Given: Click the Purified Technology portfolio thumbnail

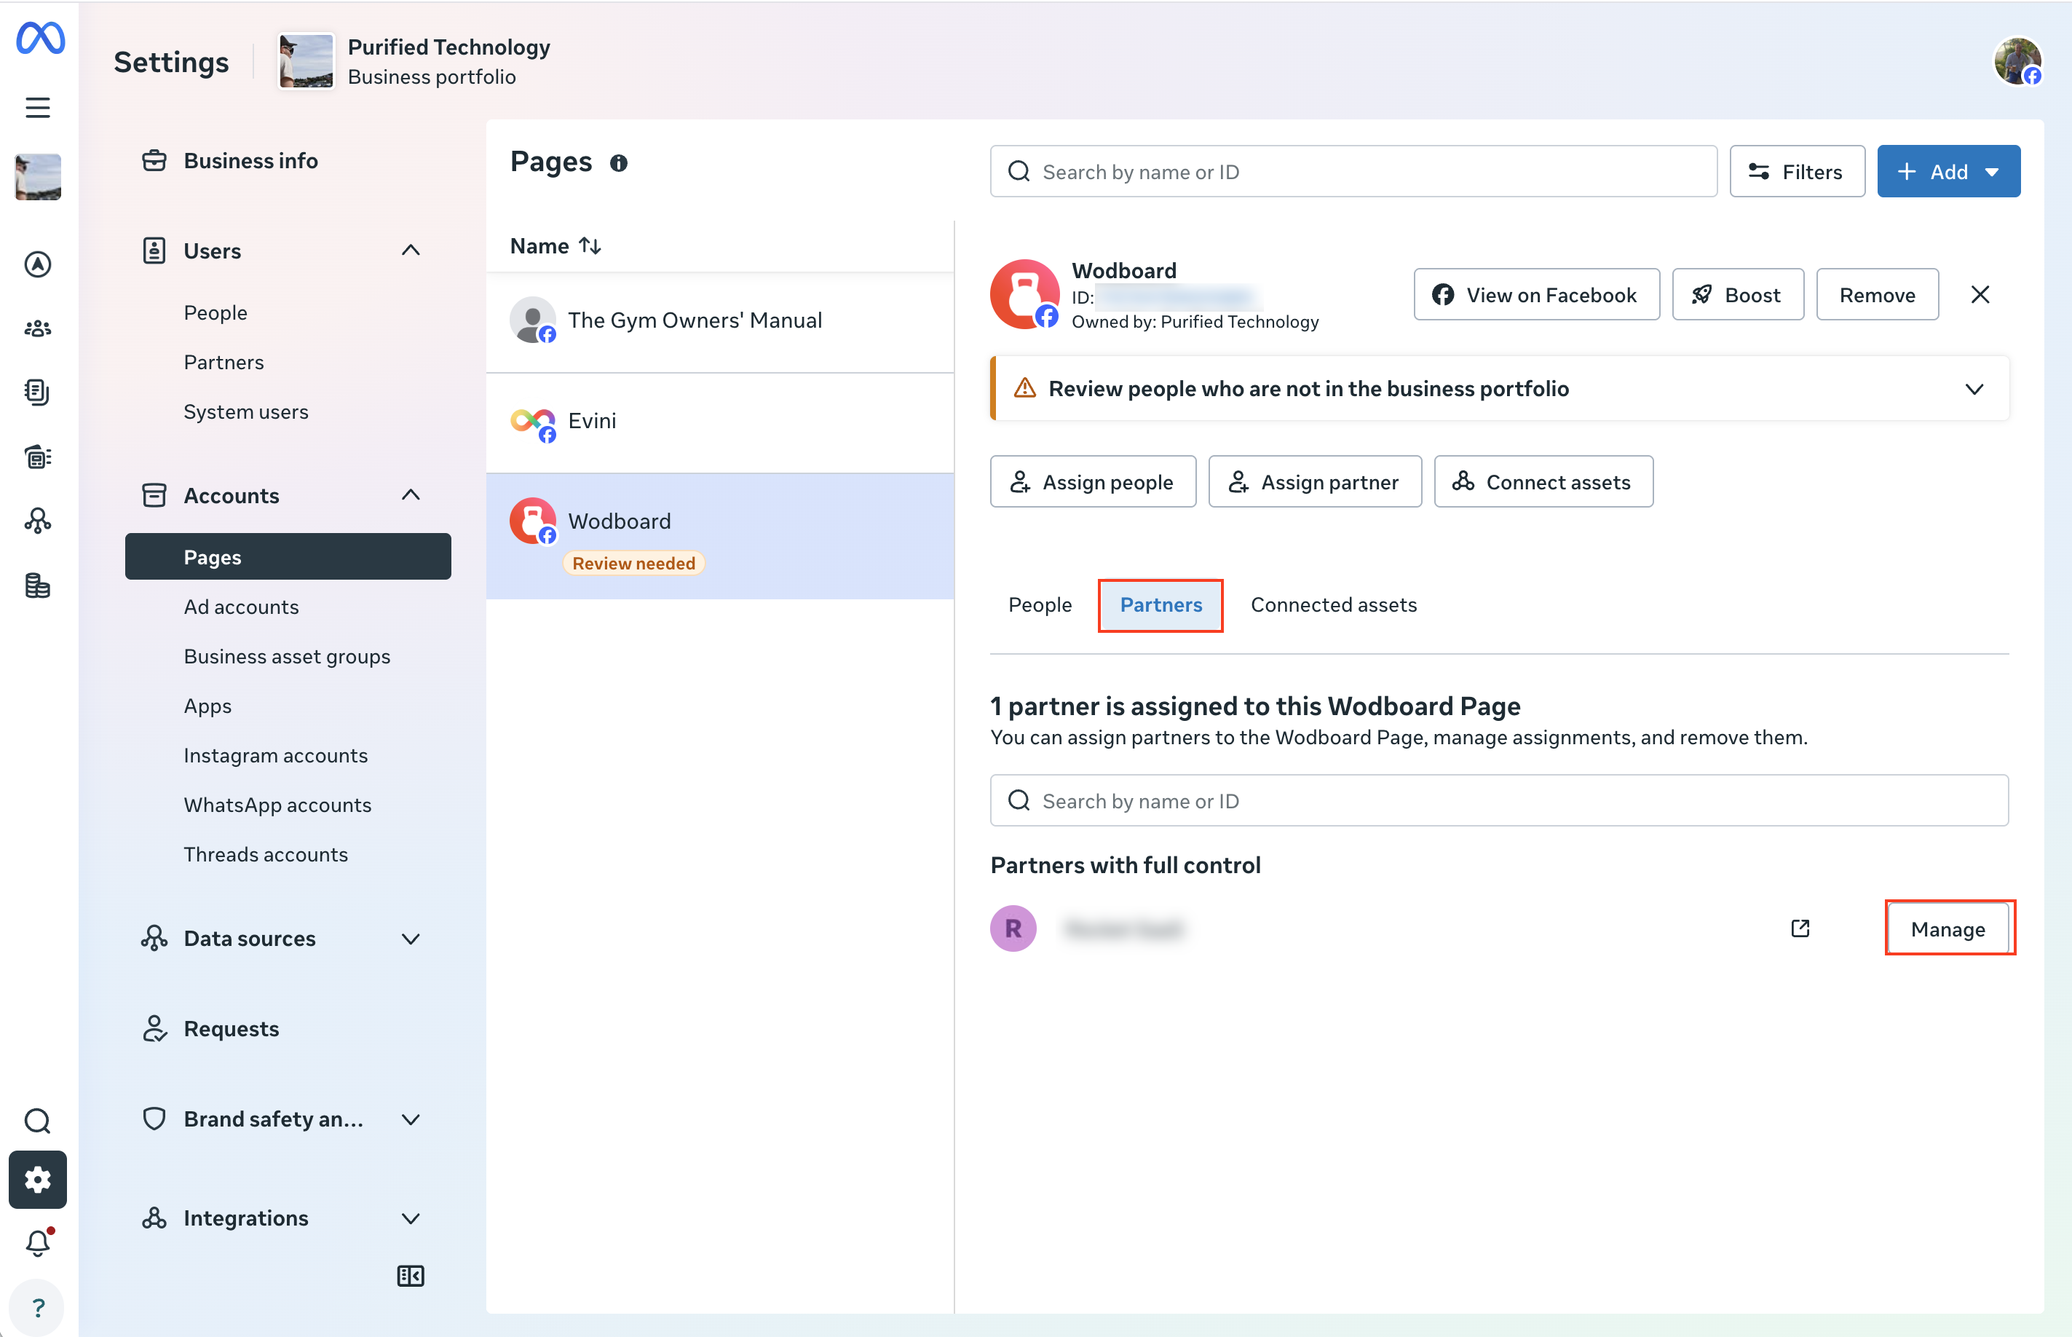Looking at the screenshot, I should tap(306, 60).
